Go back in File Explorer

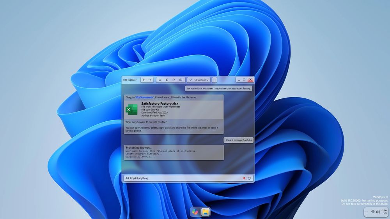144,80
